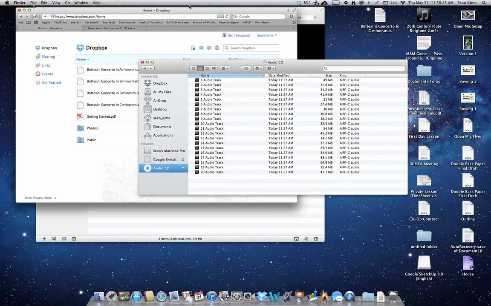Image resolution: width=491 pixels, height=306 pixels.
Task: Open Safari Reading List glasses icon
Action: coord(20,23)
